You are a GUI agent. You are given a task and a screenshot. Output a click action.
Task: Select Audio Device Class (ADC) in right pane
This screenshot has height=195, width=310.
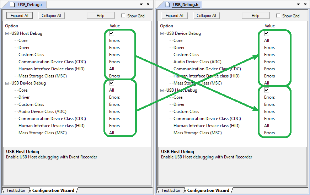(x=197, y=62)
